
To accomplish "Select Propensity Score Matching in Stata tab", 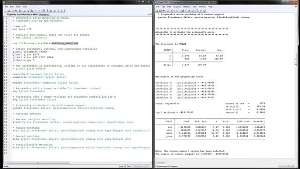I will tap(22, 15).
